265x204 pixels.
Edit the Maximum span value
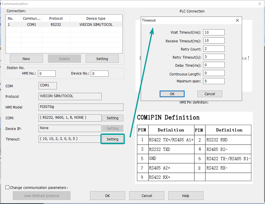coord(214,81)
